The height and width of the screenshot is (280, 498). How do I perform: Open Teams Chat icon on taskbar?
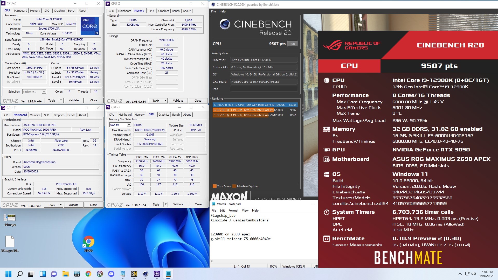click(x=54, y=274)
